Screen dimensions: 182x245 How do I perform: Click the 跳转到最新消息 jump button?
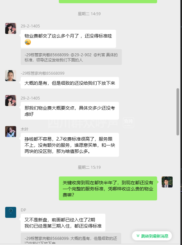tap(152, 236)
